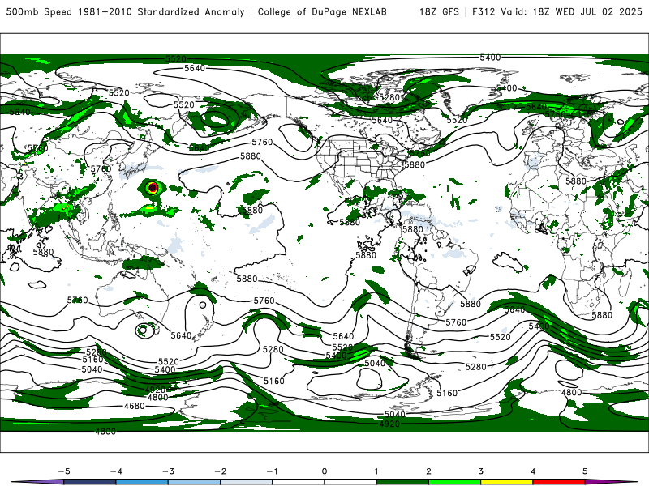Click the colorbar tick label '-5'
Image resolution: width=649 pixels, height=486 pixels.
64,471
